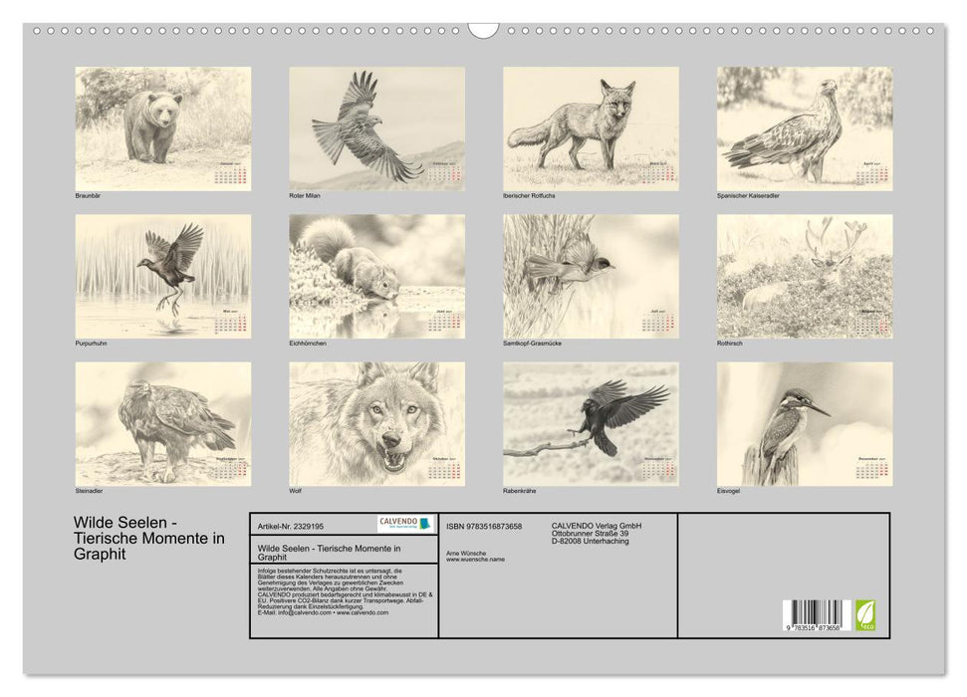Screen dimensions: 967x697
Task: Click the 'Eisvogel' caption
Action: [x=728, y=491]
